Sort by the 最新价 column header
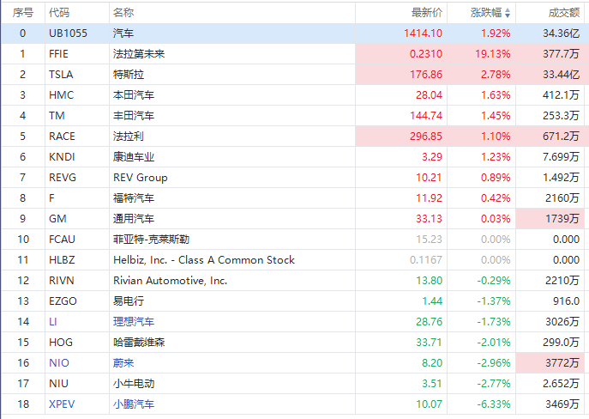The width and height of the screenshot is (589, 419). (427, 13)
